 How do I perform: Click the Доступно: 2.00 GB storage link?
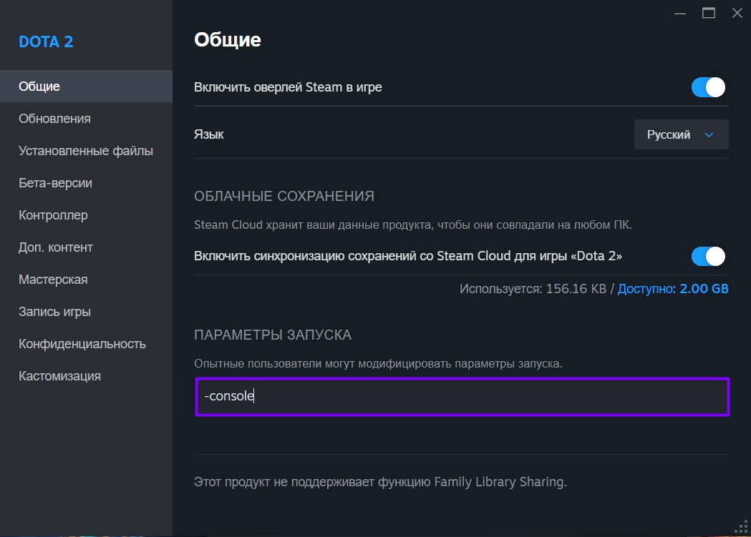pos(673,289)
